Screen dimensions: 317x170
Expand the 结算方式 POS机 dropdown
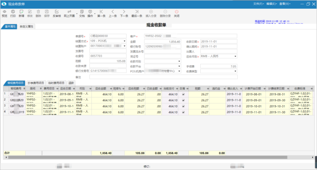(x=125, y=41)
